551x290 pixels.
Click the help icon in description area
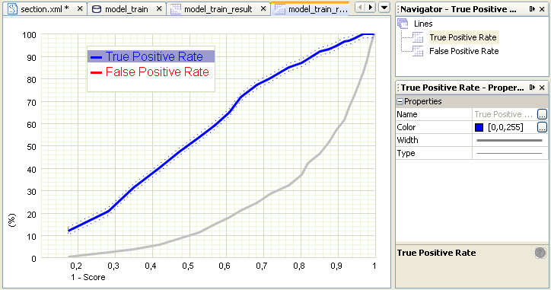[x=540, y=253]
